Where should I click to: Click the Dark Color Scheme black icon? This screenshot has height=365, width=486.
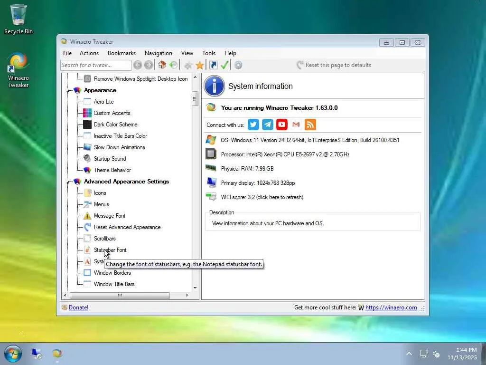click(87, 125)
